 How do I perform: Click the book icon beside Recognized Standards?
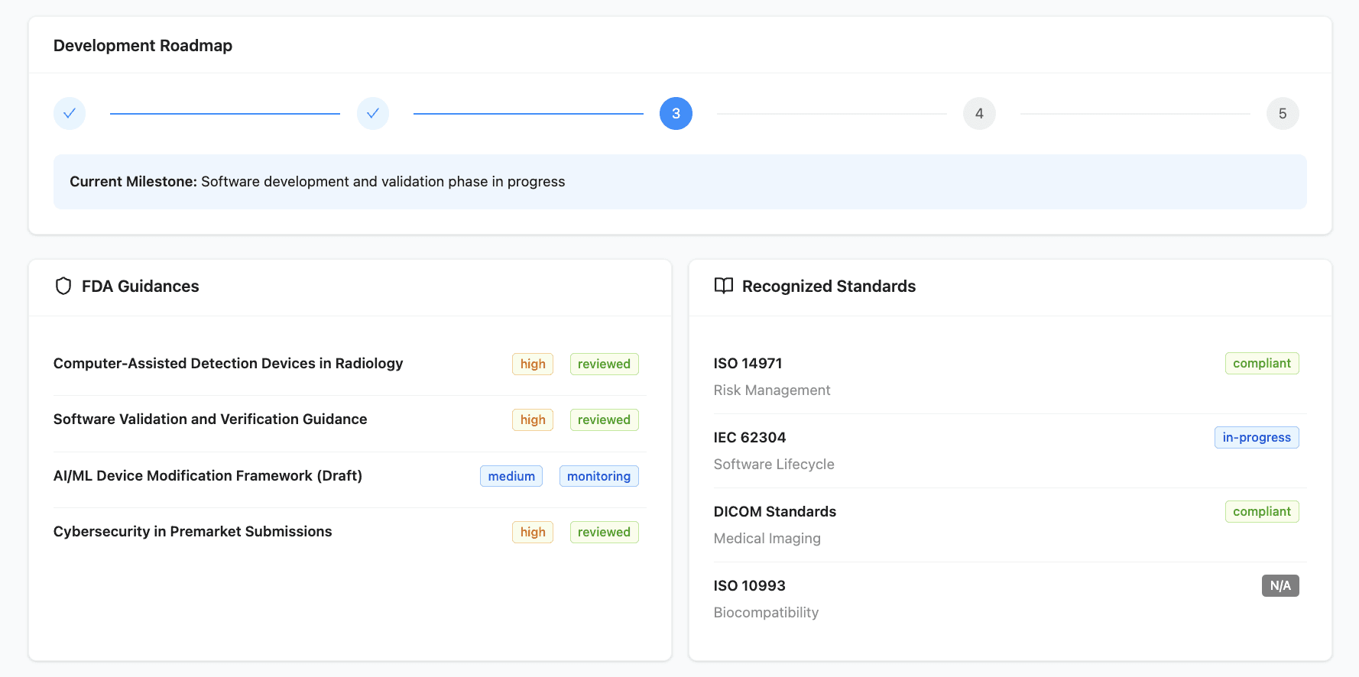[x=723, y=286]
